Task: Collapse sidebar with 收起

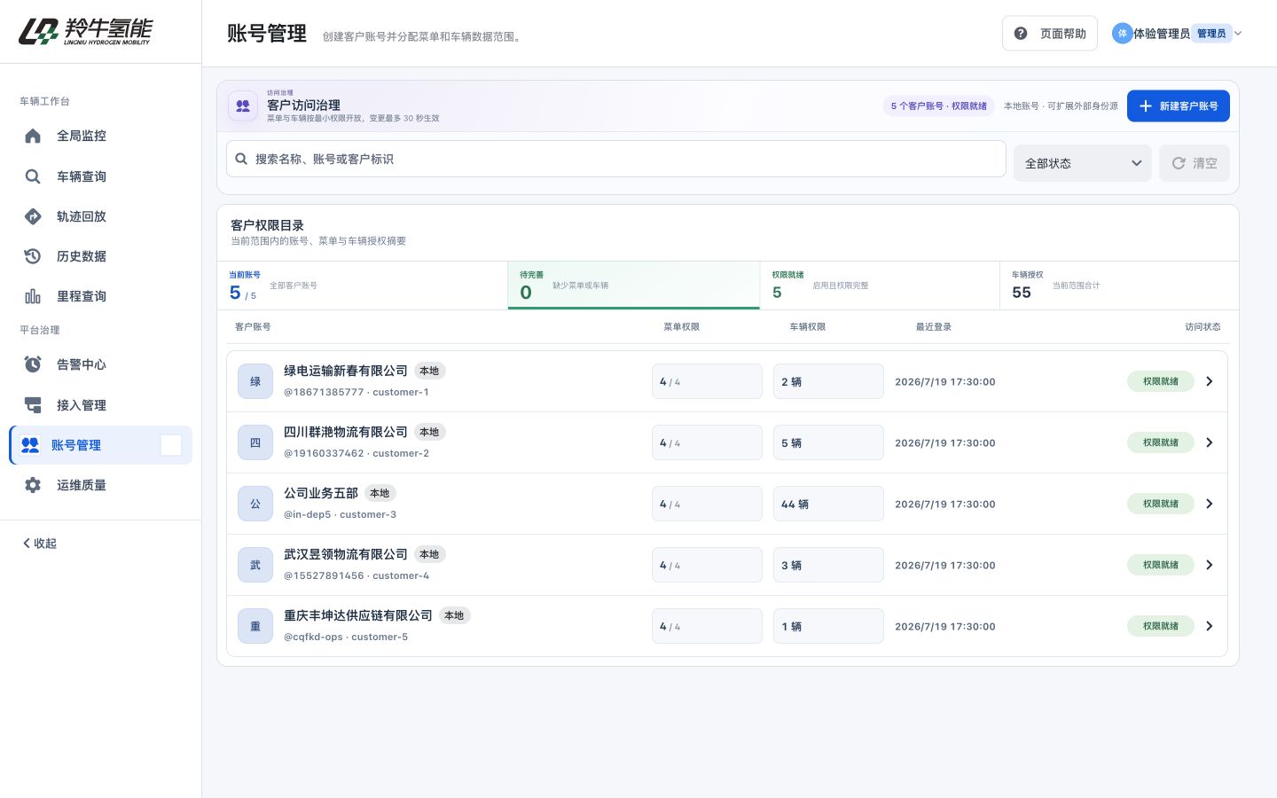Action: pos(40,544)
